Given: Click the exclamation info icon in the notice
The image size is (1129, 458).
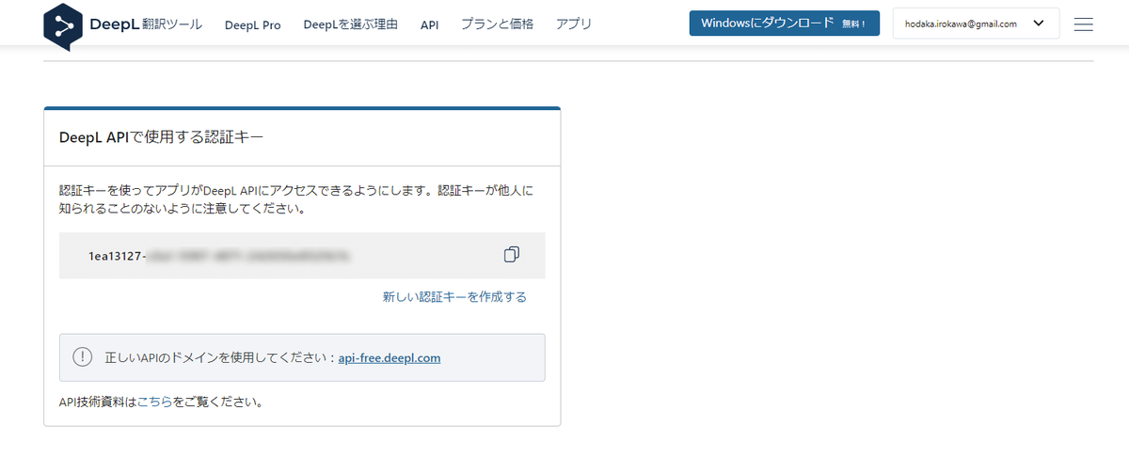Looking at the screenshot, I should (83, 357).
